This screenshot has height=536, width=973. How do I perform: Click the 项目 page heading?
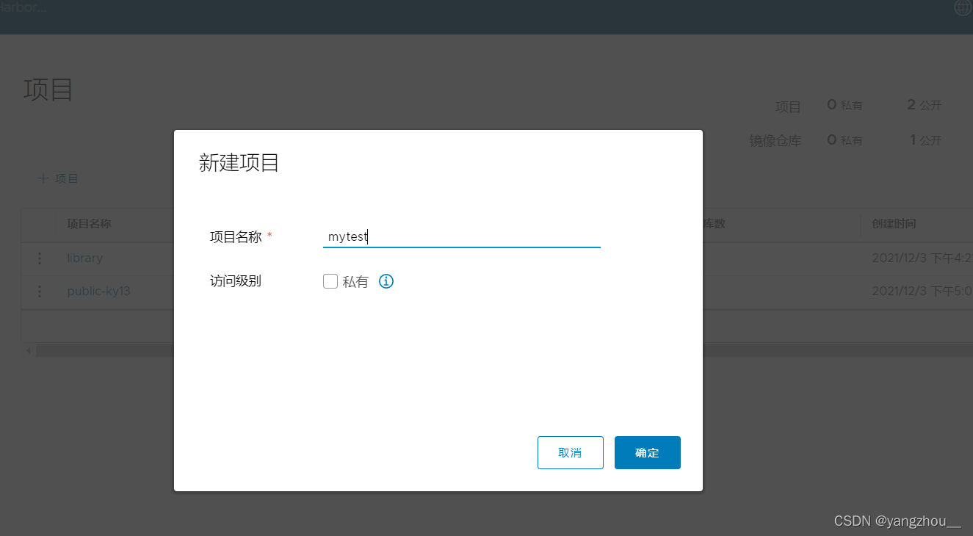point(48,90)
